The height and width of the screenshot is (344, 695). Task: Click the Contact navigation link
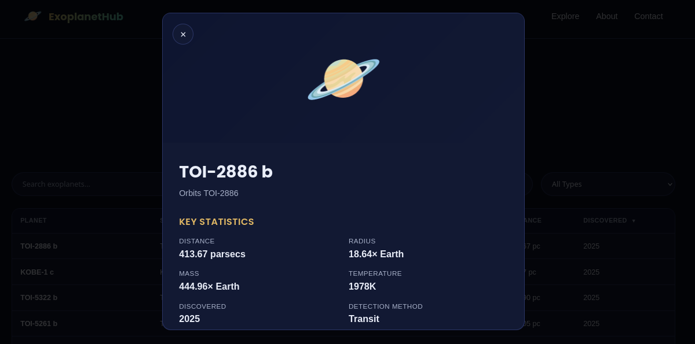[648, 16]
